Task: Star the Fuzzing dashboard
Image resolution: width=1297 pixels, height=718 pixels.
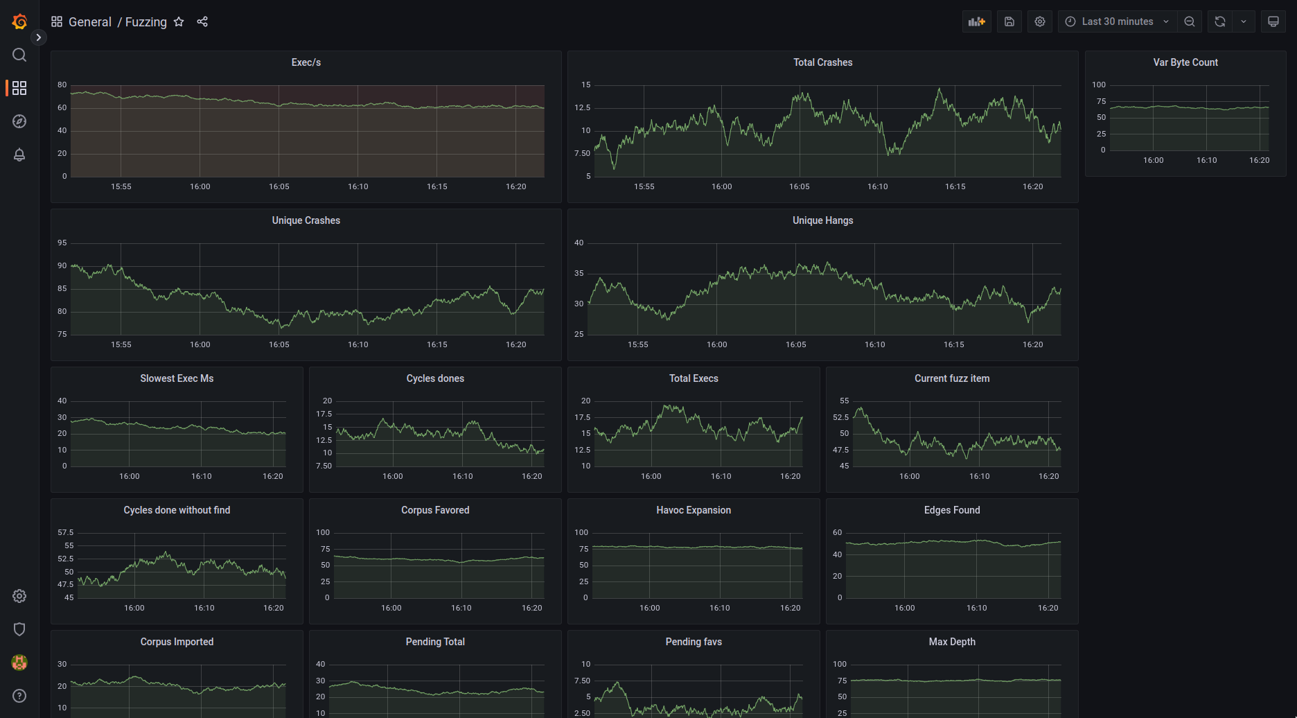Action: tap(179, 21)
